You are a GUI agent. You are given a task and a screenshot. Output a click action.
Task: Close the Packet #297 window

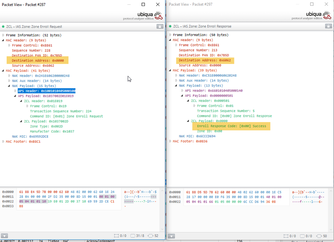[x=326, y=4]
